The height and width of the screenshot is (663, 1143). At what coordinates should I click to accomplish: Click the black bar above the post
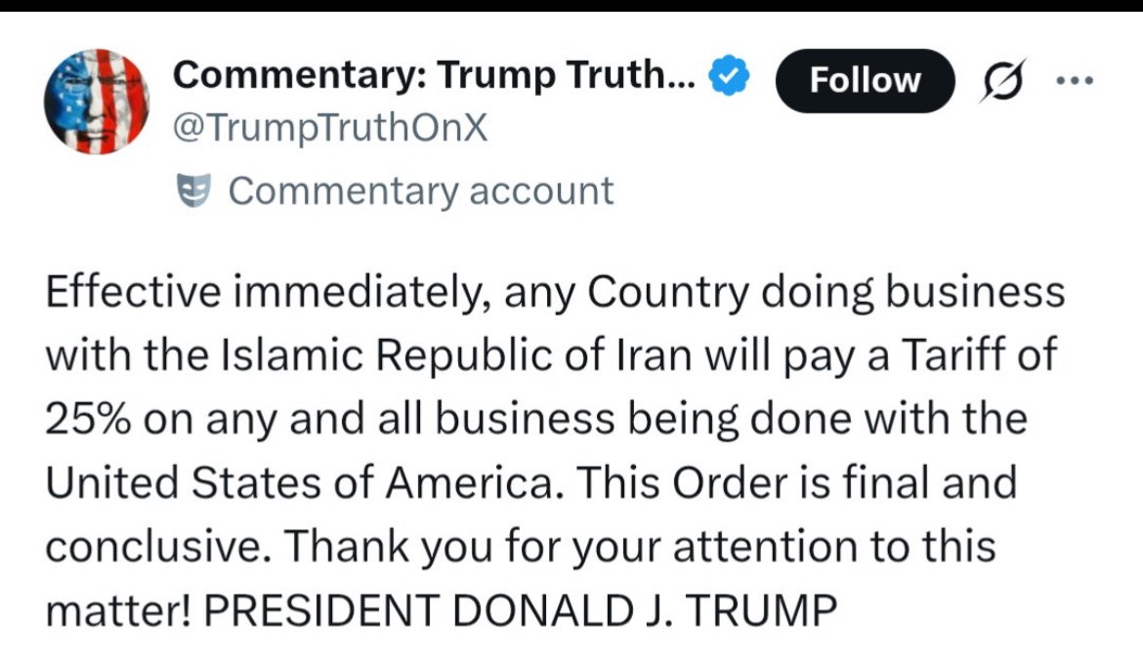pyautogui.click(x=571, y=5)
